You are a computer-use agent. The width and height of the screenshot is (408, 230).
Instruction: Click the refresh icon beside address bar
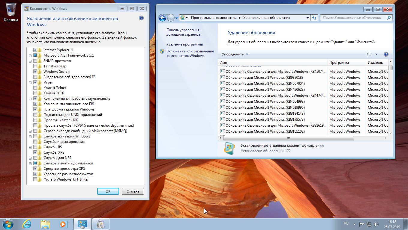click(314, 18)
